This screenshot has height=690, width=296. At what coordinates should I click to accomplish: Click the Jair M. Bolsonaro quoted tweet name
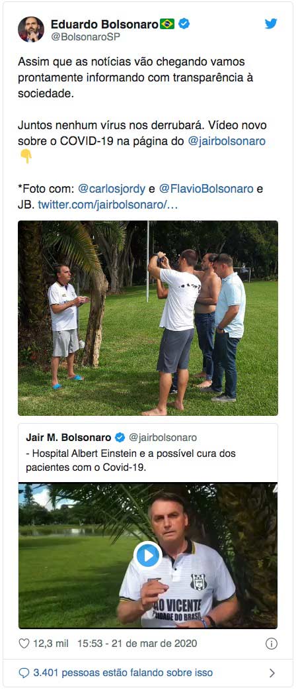(x=69, y=438)
